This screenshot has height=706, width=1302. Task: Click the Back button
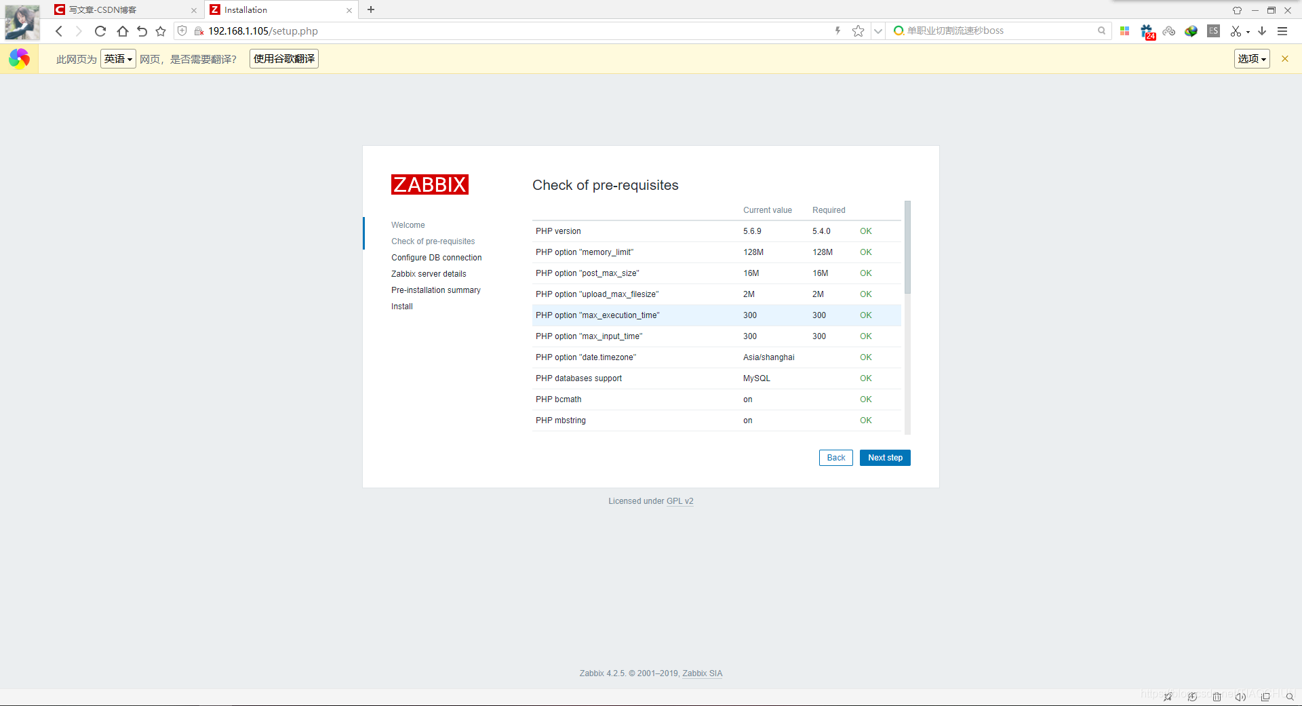836,458
